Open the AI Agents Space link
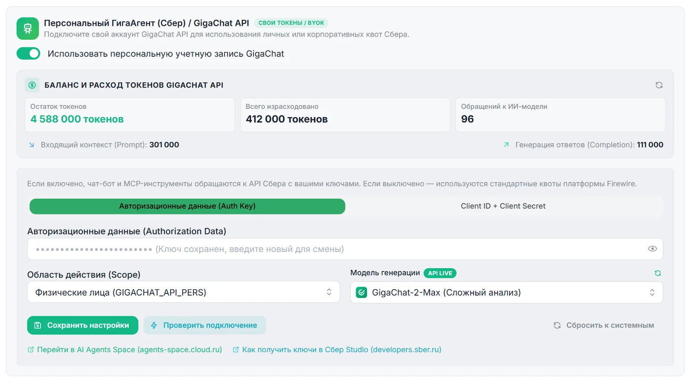 click(125, 350)
